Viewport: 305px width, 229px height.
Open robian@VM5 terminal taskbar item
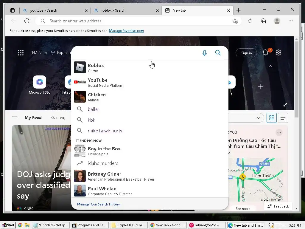point(207,225)
